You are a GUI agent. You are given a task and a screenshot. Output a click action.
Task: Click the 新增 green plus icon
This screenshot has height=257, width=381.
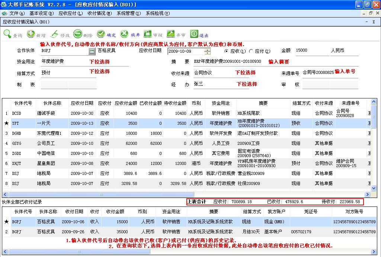31,34
